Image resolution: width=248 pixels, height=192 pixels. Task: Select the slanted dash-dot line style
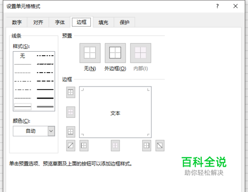coord(45,64)
